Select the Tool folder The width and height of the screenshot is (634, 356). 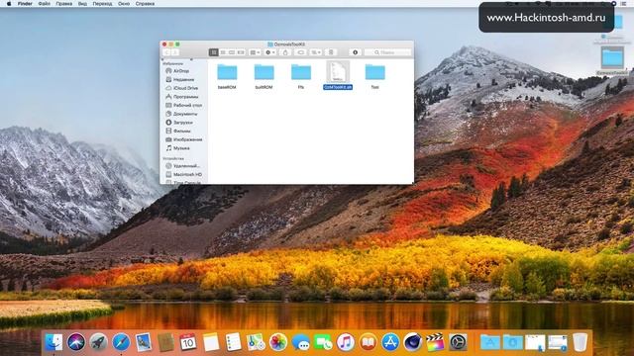(x=374, y=72)
